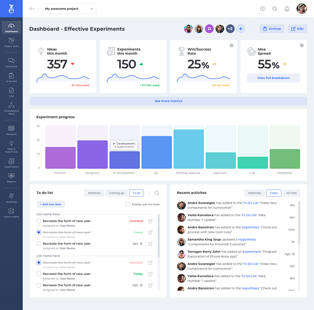Check the first Recreate the form task
Viewport: 314px width, 310px height.
(x=39, y=221)
